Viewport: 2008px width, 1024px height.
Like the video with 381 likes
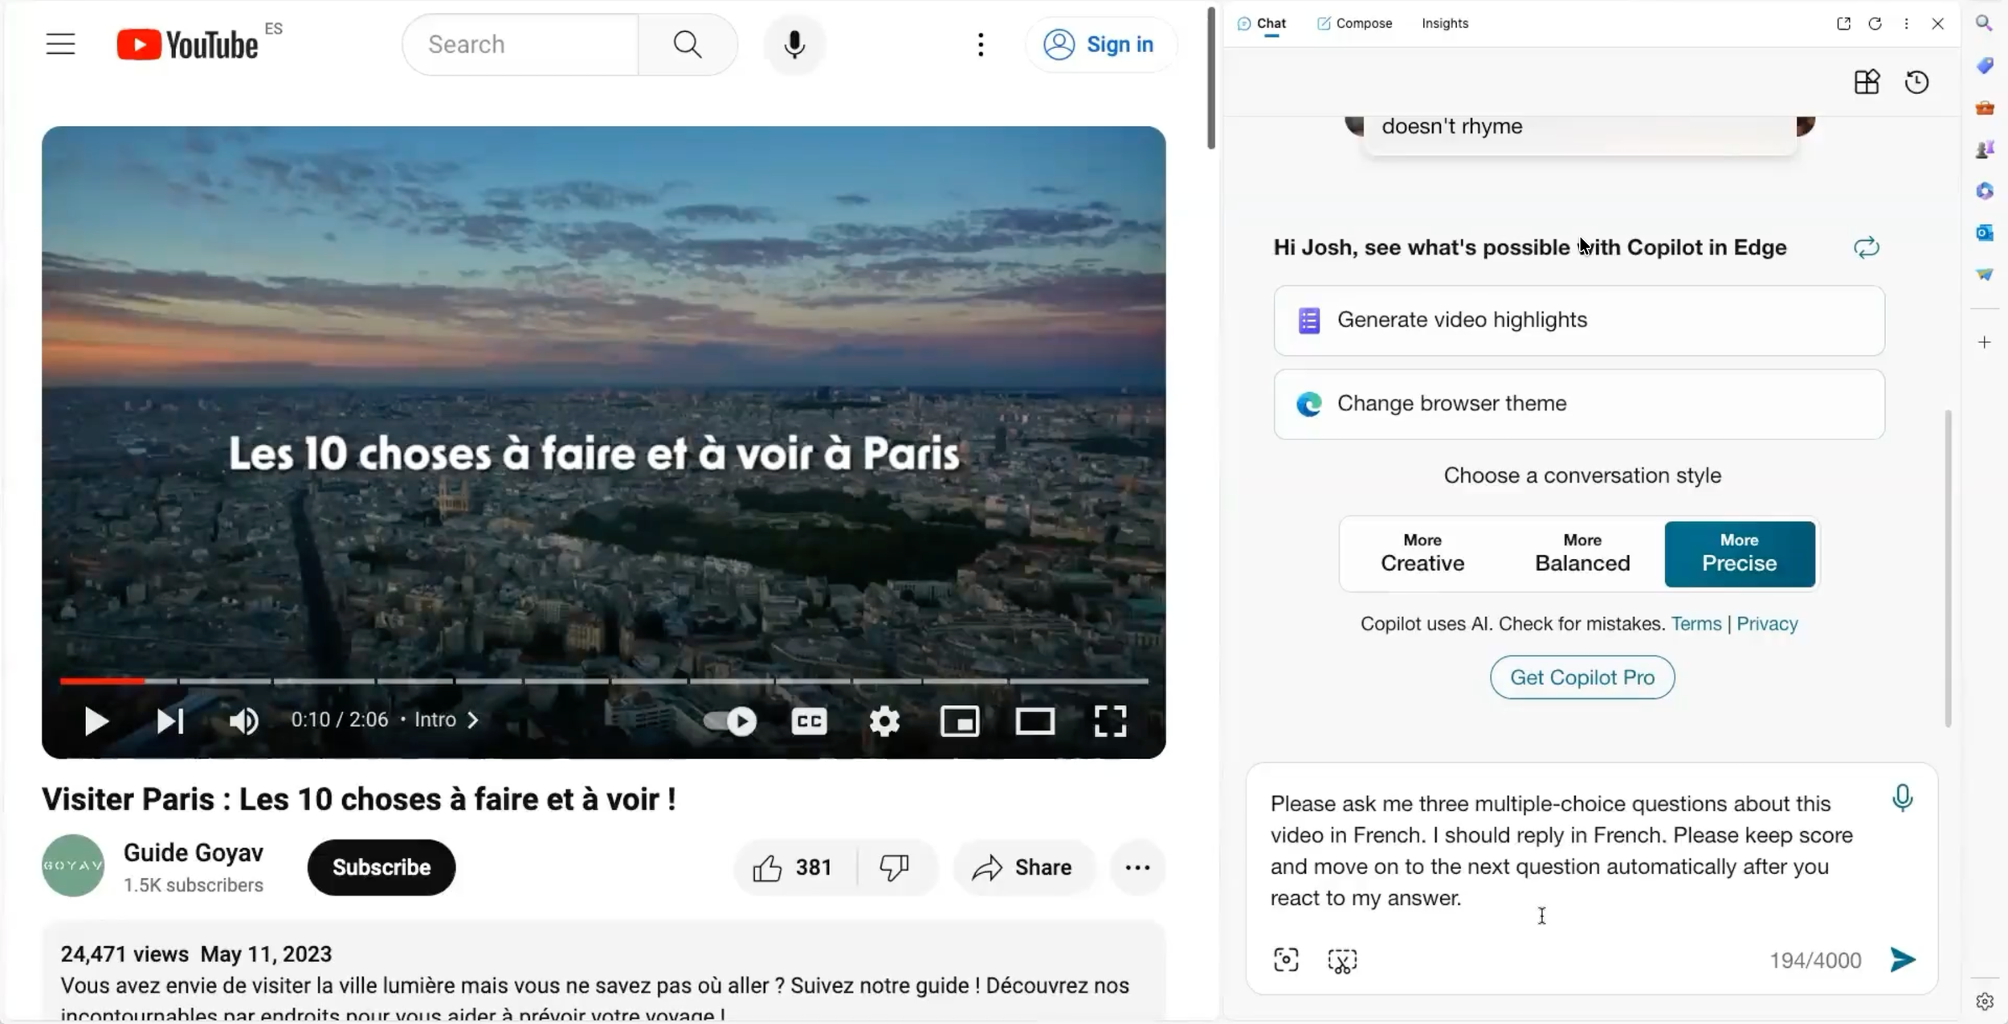pyautogui.click(x=794, y=867)
